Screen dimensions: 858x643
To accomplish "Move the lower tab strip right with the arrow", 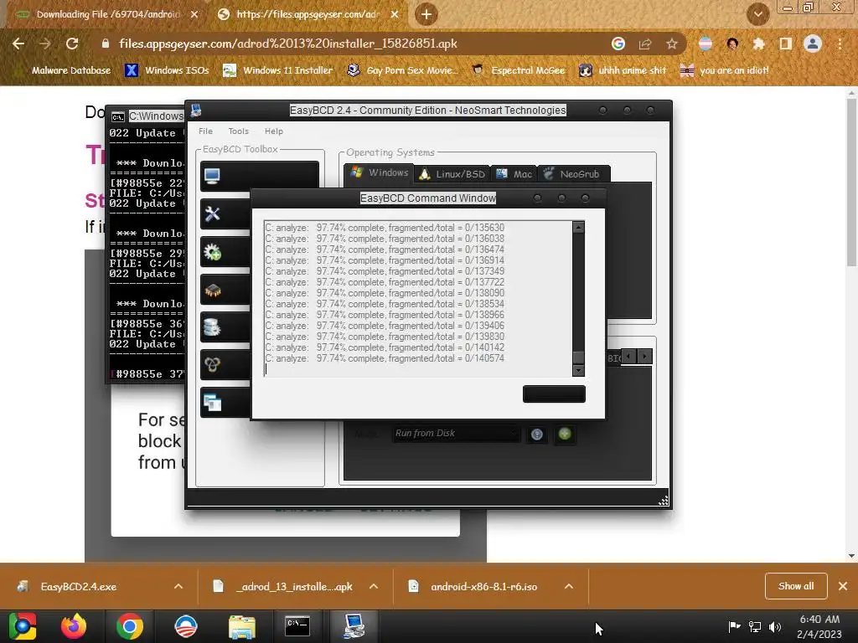I will click(x=644, y=357).
